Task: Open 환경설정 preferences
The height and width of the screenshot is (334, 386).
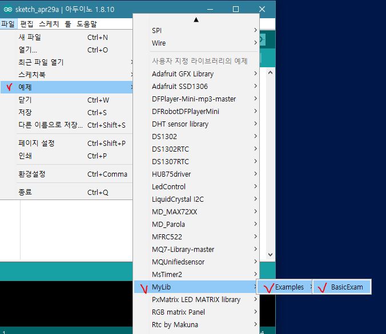Action: pyautogui.click(x=66, y=174)
